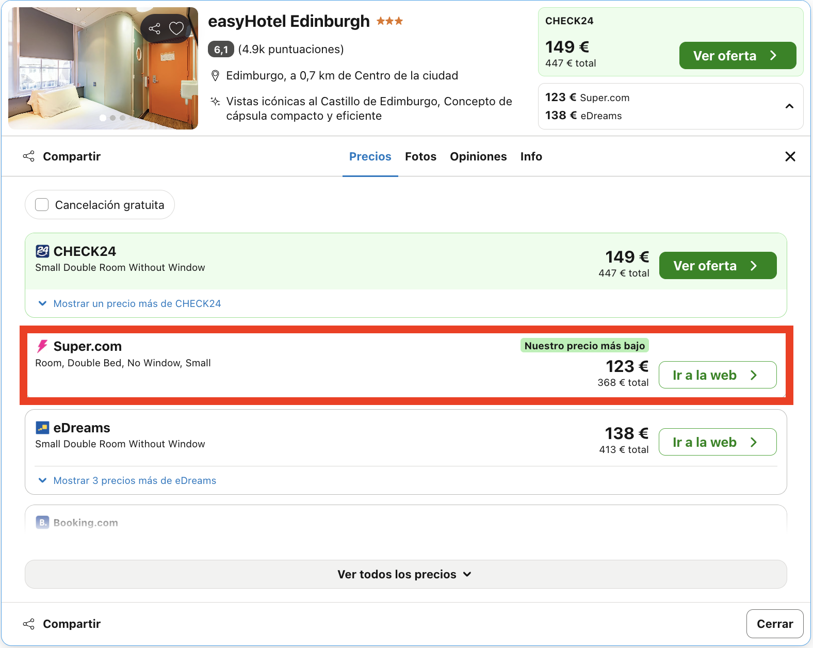Click the location pin icon beside Edimburgo
This screenshot has width=813, height=648.
216,76
